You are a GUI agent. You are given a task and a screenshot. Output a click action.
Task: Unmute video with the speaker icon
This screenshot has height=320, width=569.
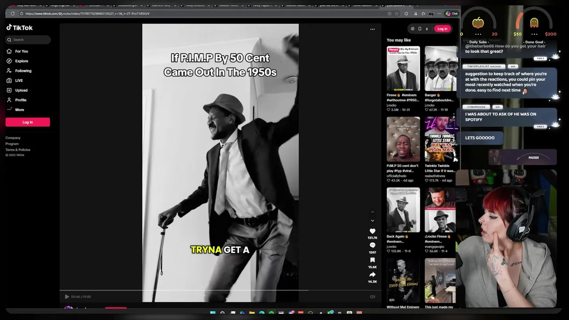(x=373, y=296)
